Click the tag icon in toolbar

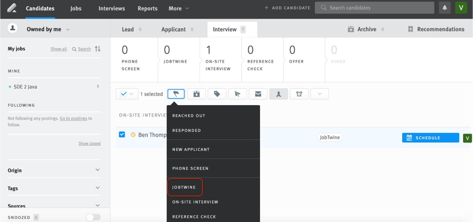(x=217, y=94)
